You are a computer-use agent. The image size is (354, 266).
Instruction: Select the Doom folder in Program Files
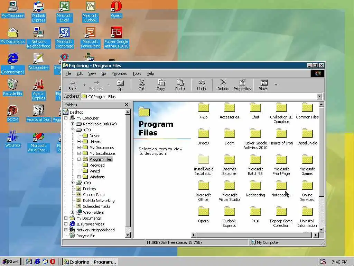(230, 137)
